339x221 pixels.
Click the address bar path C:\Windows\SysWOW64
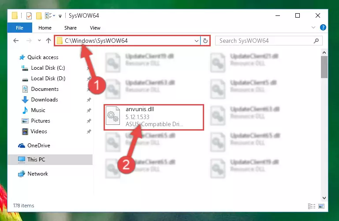[x=96, y=41]
